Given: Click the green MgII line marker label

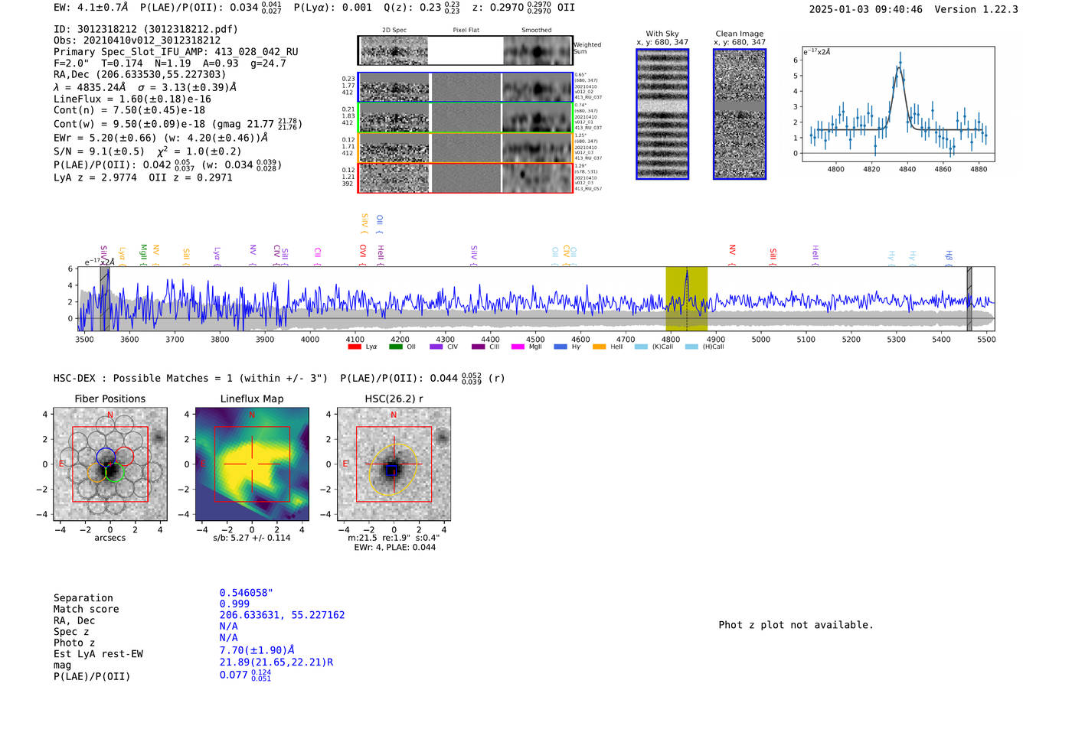Looking at the screenshot, I should 143,253.
